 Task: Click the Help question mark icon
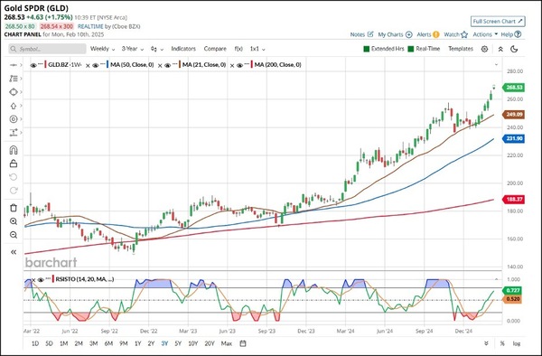[518, 34]
